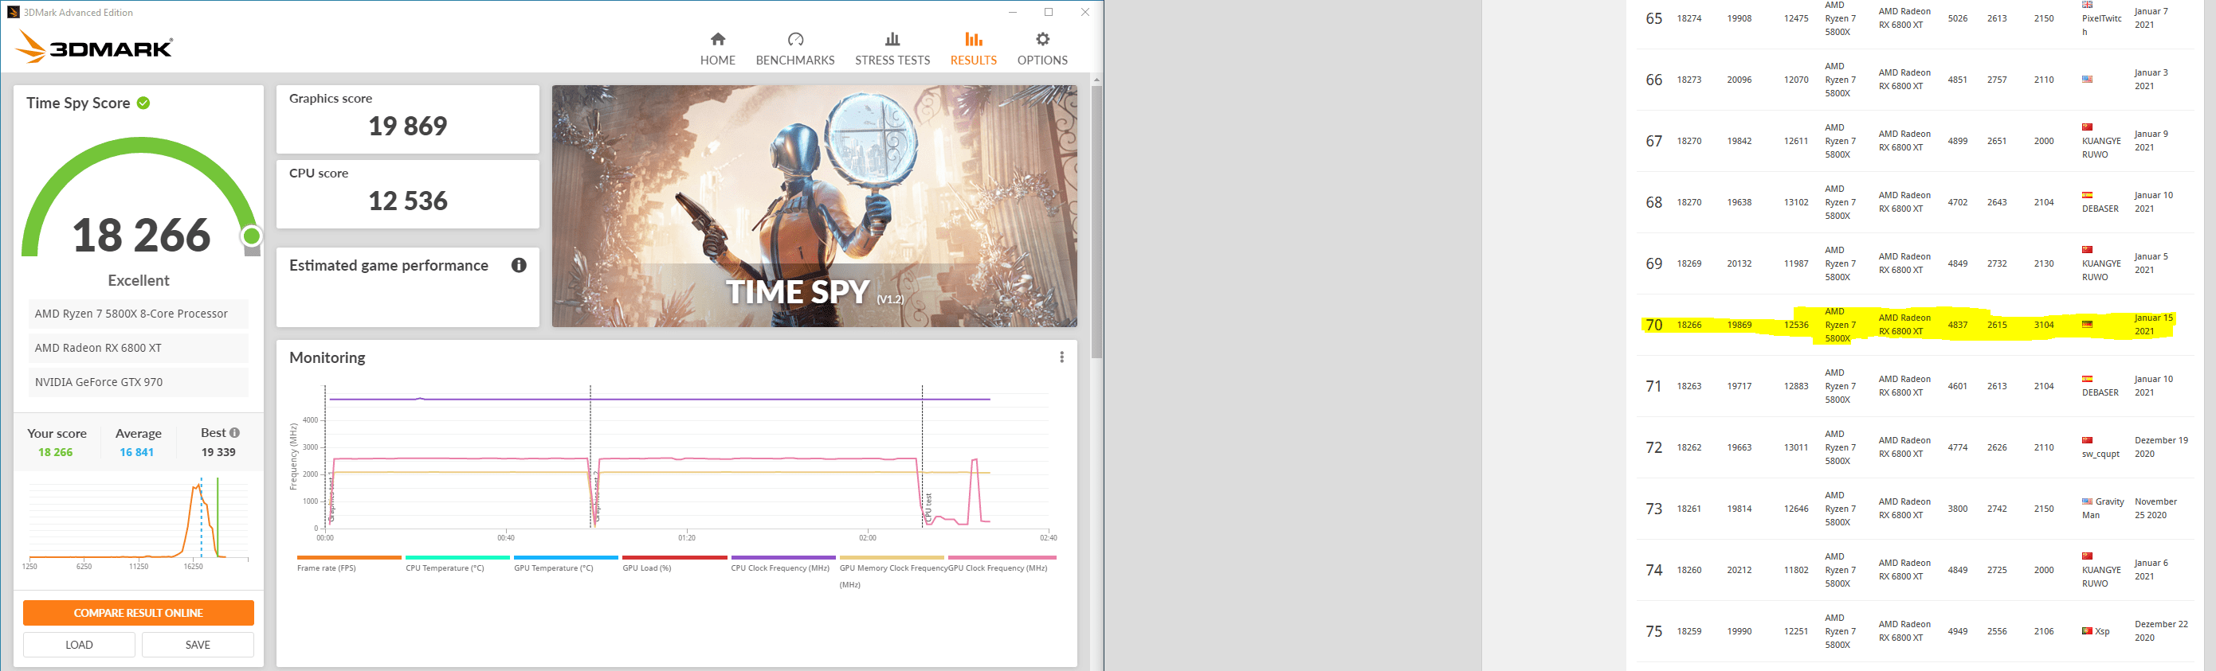Click the 3DMark logo
The width and height of the screenshot is (2216, 671).
[95, 47]
